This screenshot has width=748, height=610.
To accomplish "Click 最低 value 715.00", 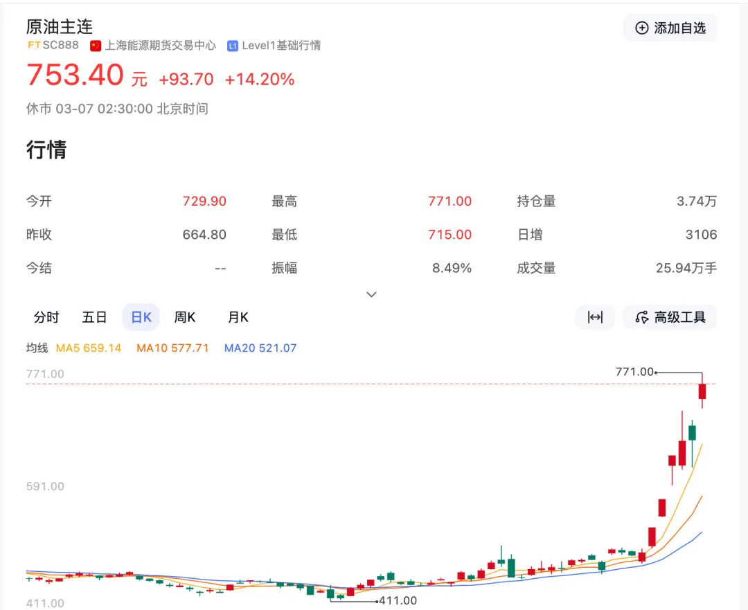I will pos(449,235).
